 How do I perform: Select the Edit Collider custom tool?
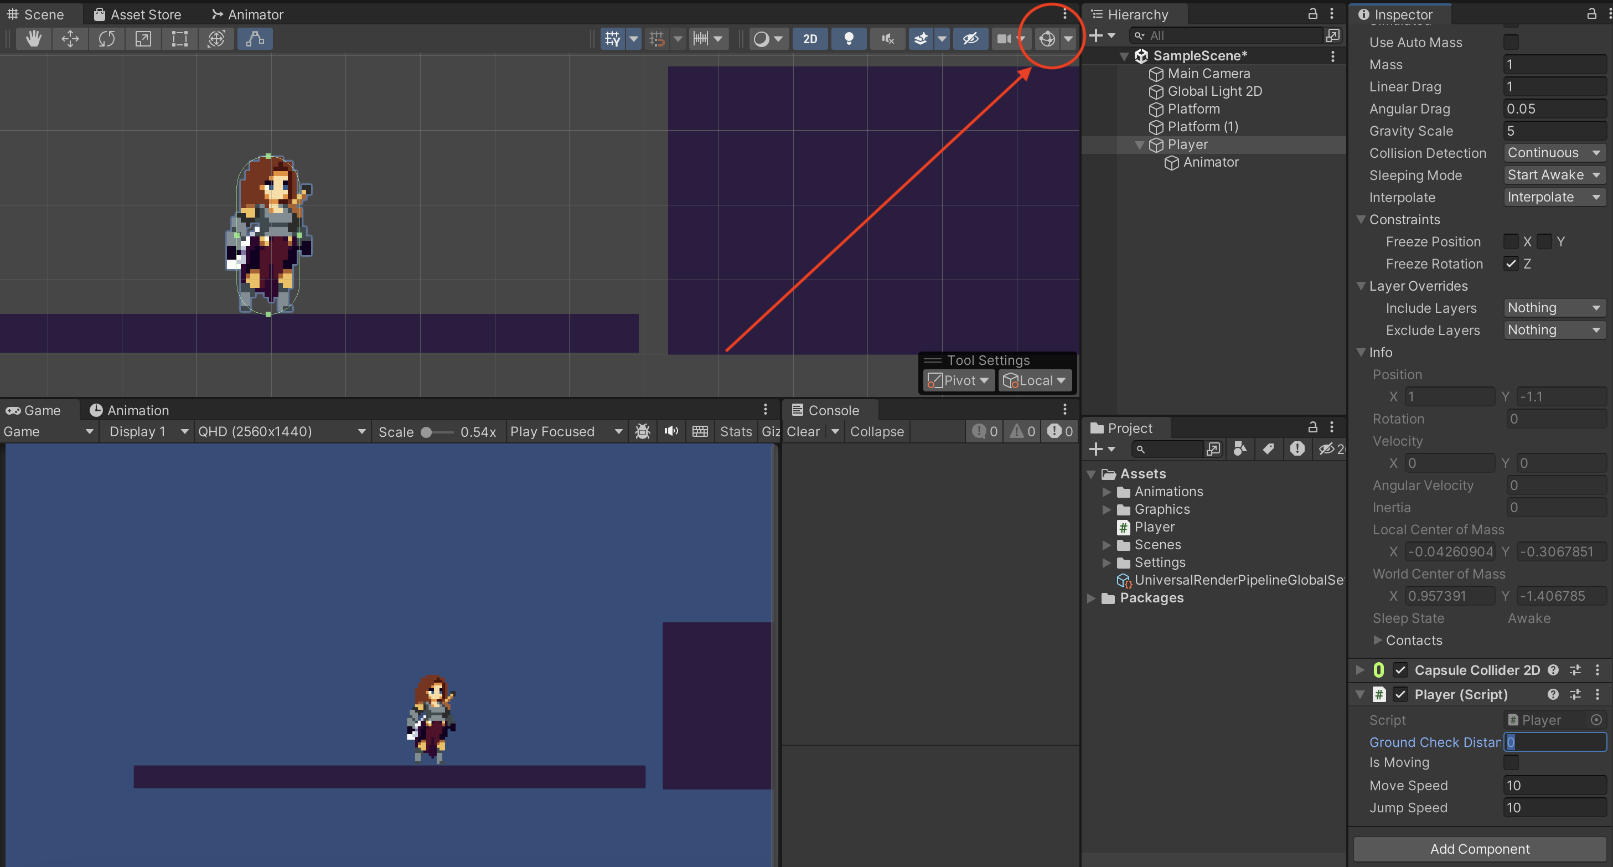click(255, 39)
